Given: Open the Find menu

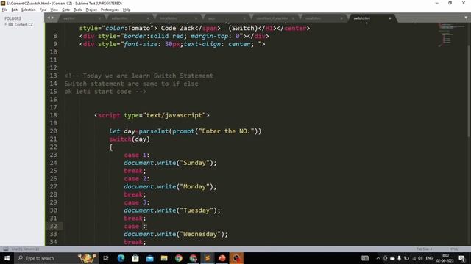Looking at the screenshot, I should coord(43,10).
